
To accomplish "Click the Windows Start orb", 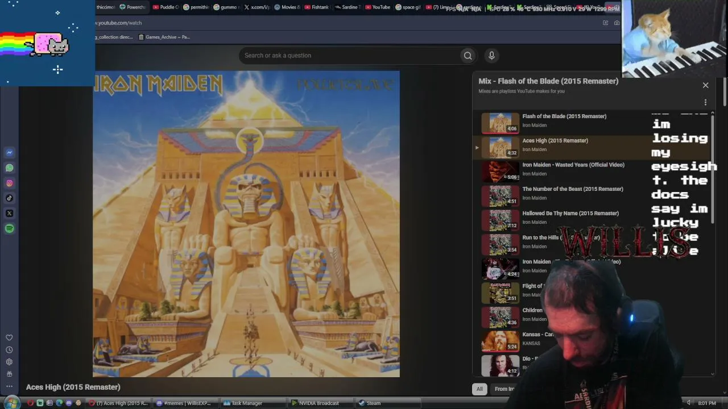I will [11, 403].
